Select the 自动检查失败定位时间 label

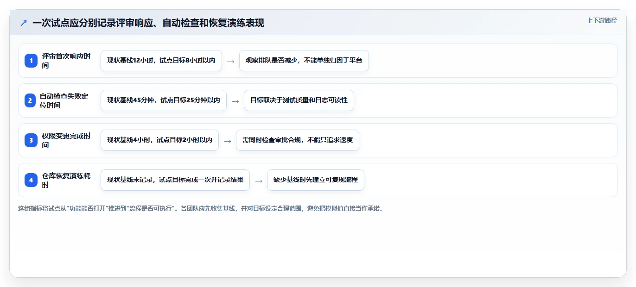tap(64, 100)
